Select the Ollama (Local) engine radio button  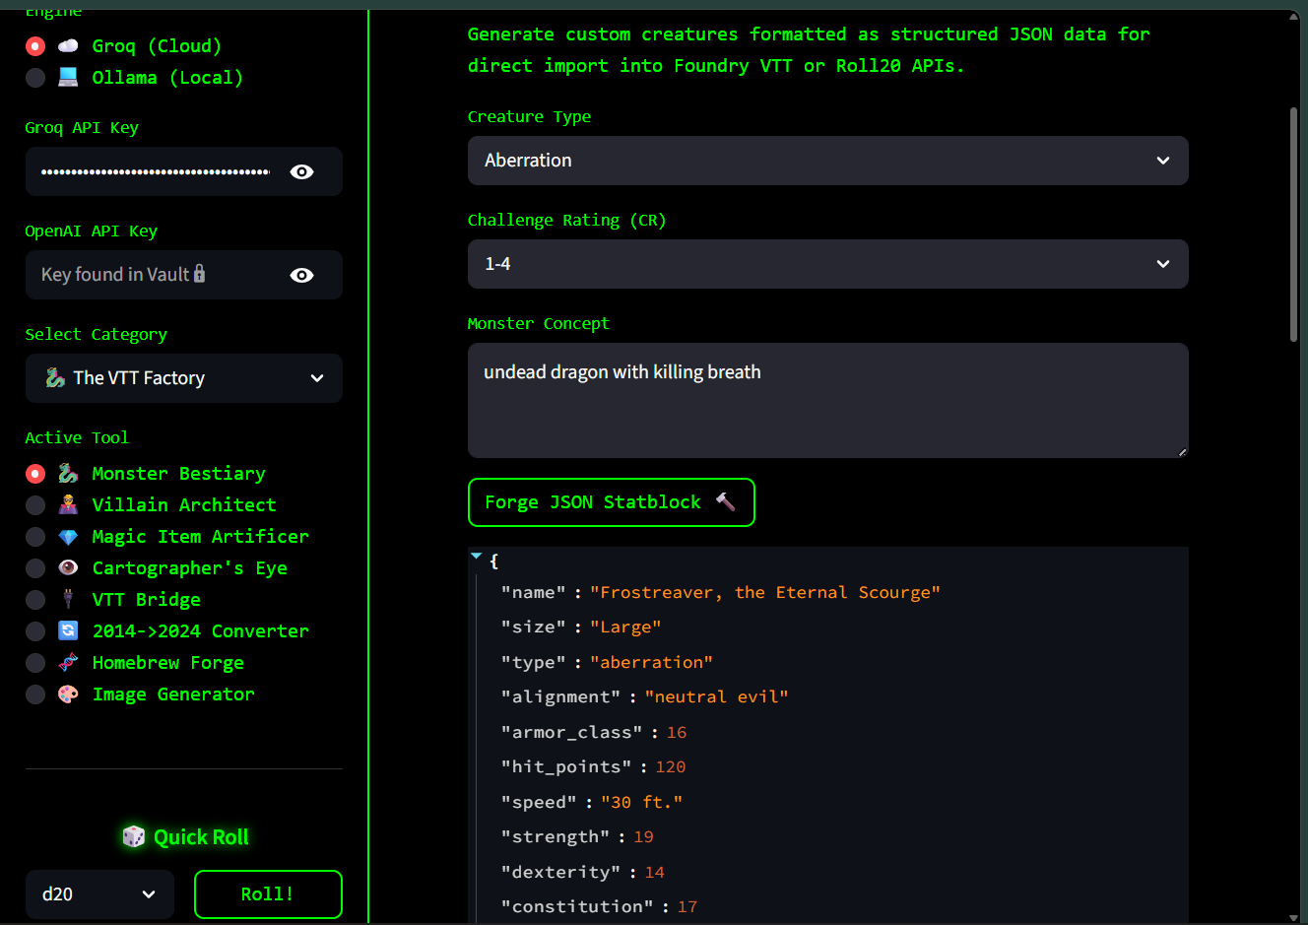[x=35, y=78]
